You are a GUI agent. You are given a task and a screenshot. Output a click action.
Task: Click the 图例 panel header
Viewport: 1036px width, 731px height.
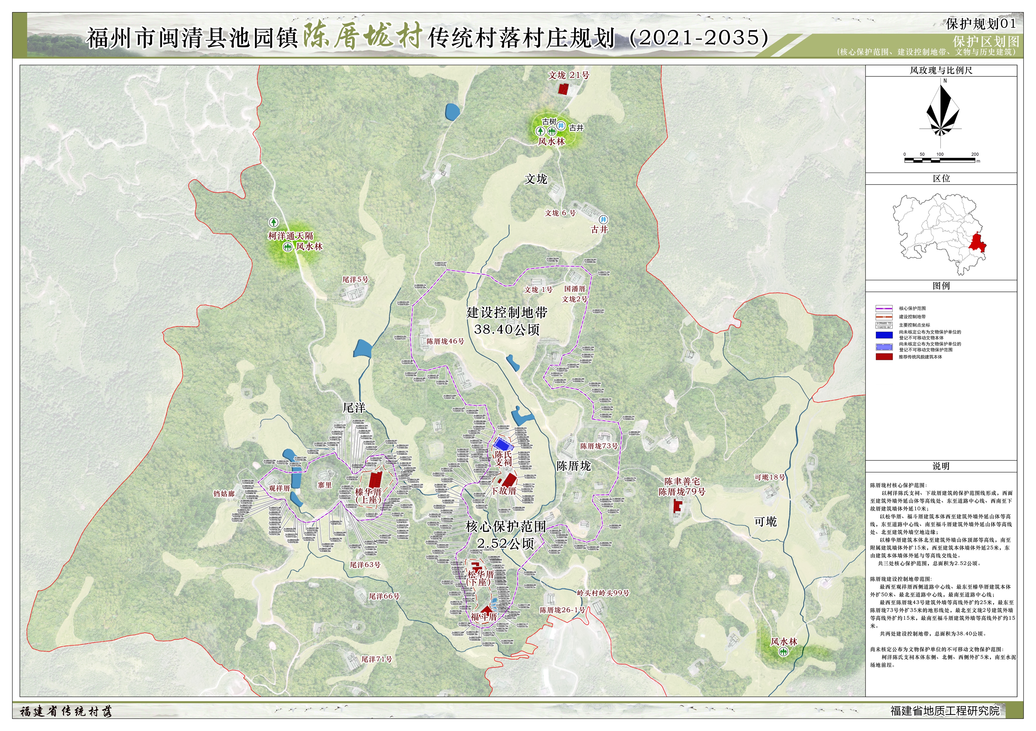[x=941, y=286]
